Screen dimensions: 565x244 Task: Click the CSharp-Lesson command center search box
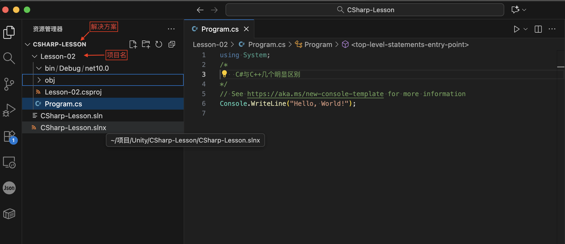pyautogui.click(x=365, y=10)
